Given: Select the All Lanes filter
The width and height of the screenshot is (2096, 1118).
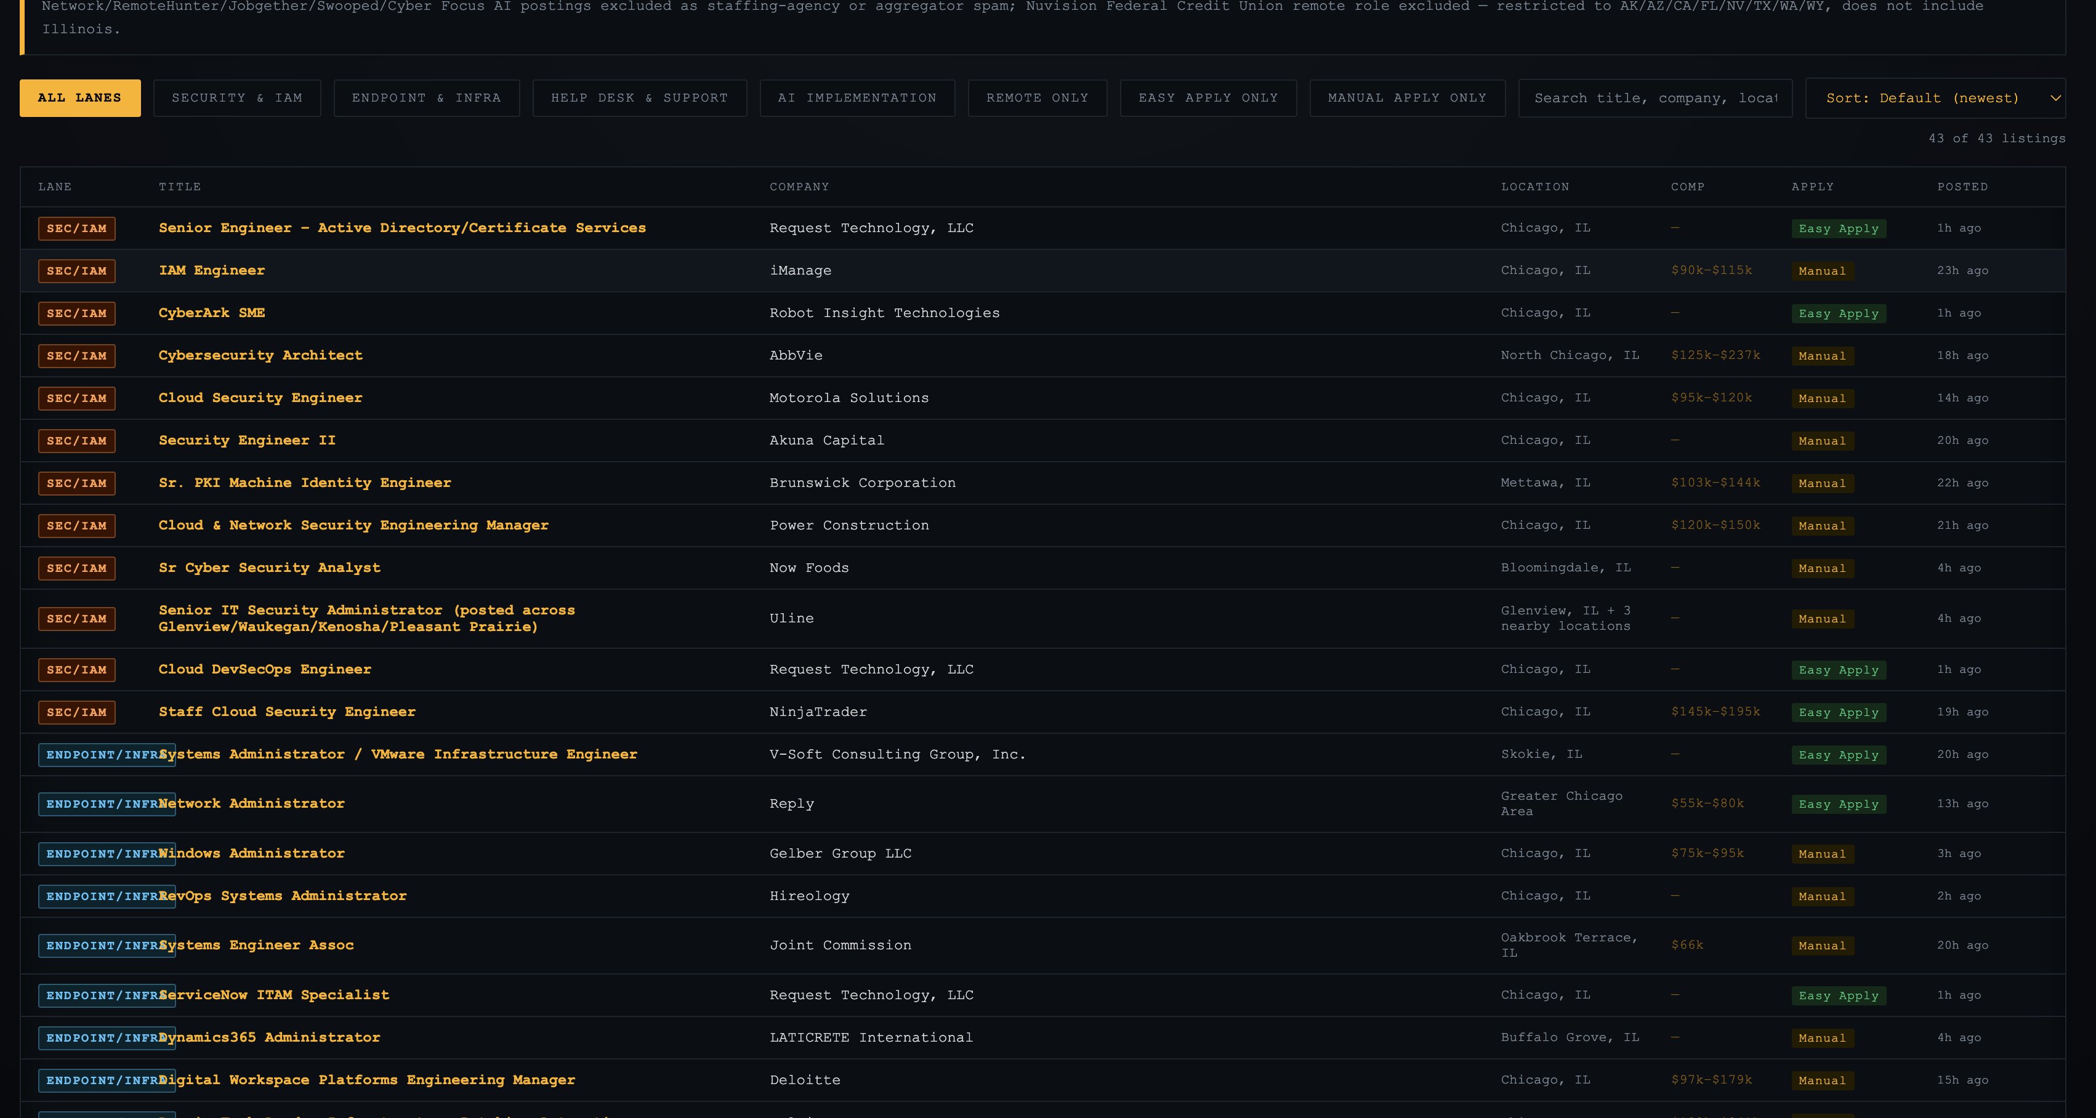Looking at the screenshot, I should point(80,98).
